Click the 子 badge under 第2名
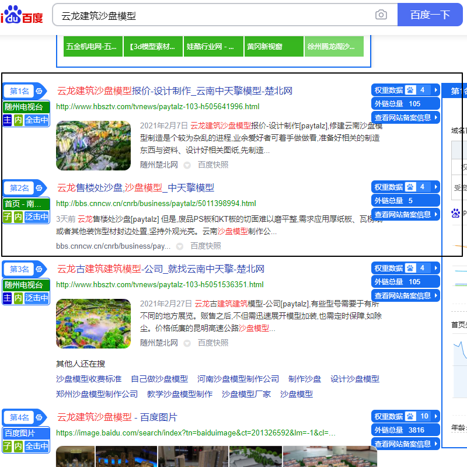467x467 pixels. (7, 217)
